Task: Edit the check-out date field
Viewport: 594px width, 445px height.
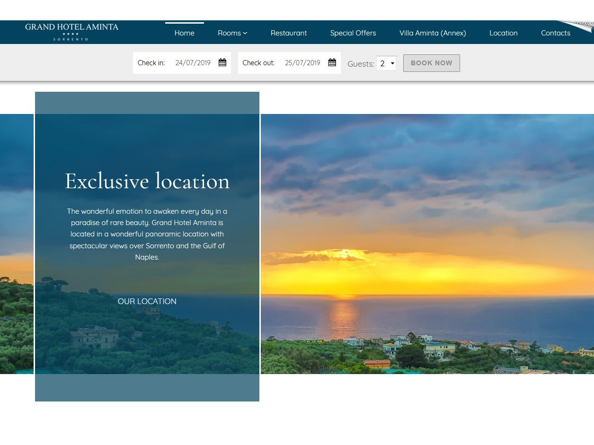Action: pos(302,62)
